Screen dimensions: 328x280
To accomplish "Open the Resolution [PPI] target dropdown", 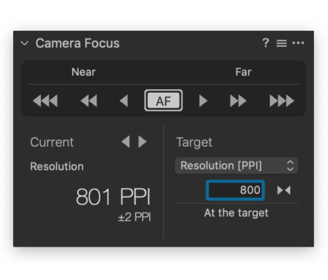I will click(x=237, y=166).
